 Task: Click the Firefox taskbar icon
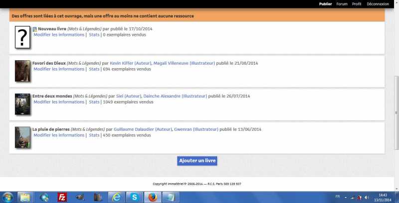click(153, 197)
